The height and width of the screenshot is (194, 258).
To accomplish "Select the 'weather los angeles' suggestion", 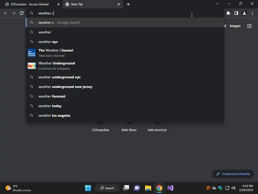I will tap(125, 115).
